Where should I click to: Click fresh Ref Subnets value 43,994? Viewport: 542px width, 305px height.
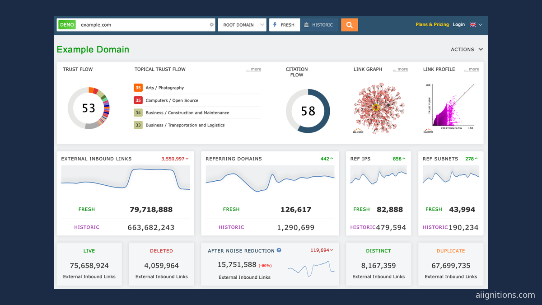pos(462,209)
